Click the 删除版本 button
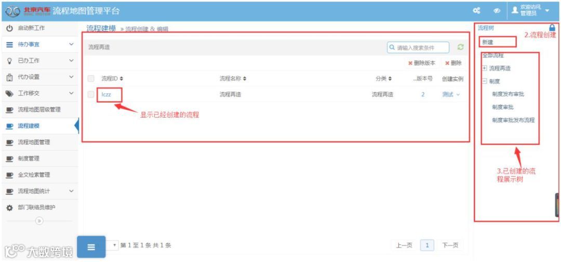 coord(422,63)
